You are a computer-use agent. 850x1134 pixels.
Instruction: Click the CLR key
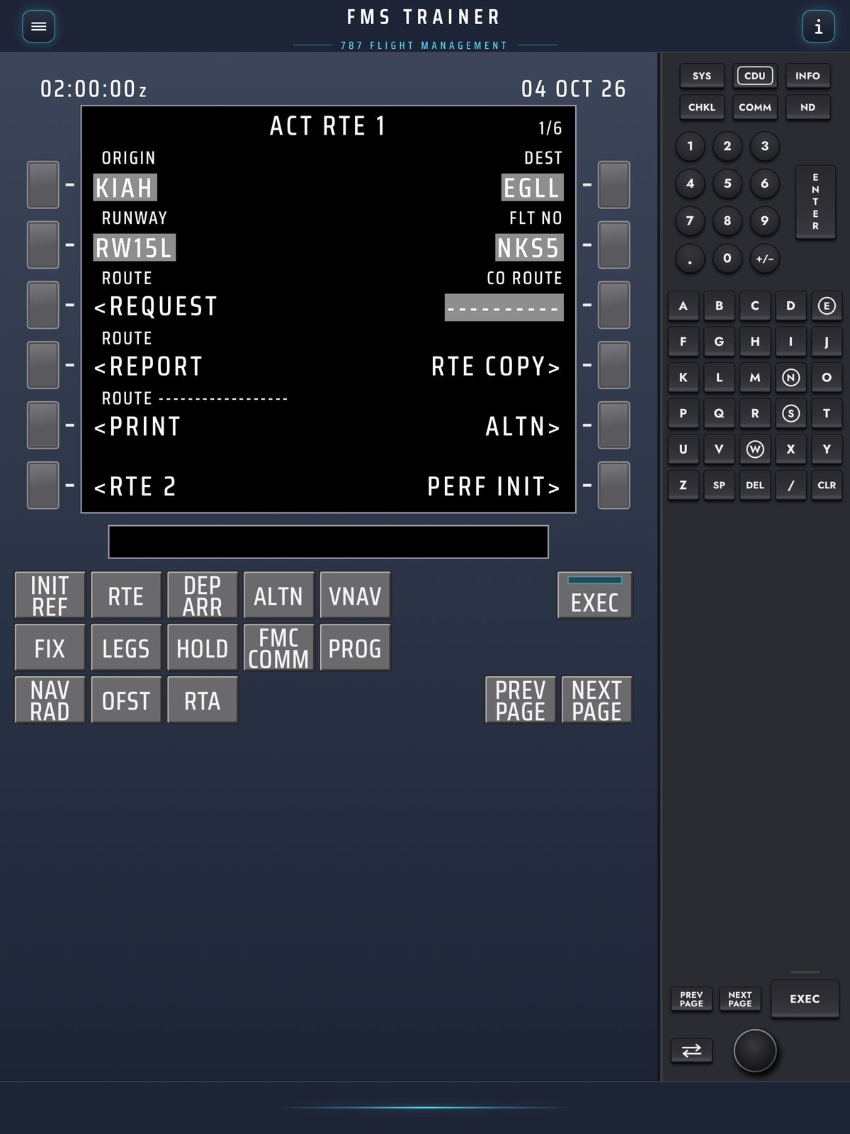[x=827, y=485]
